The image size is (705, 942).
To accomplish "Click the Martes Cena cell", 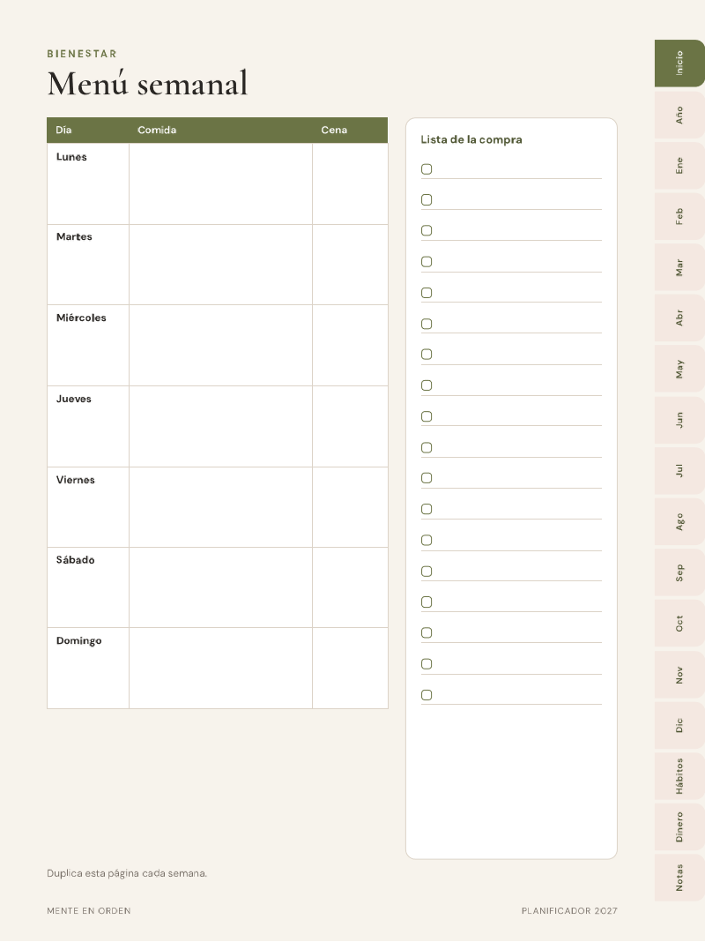I will click(x=351, y=265).
